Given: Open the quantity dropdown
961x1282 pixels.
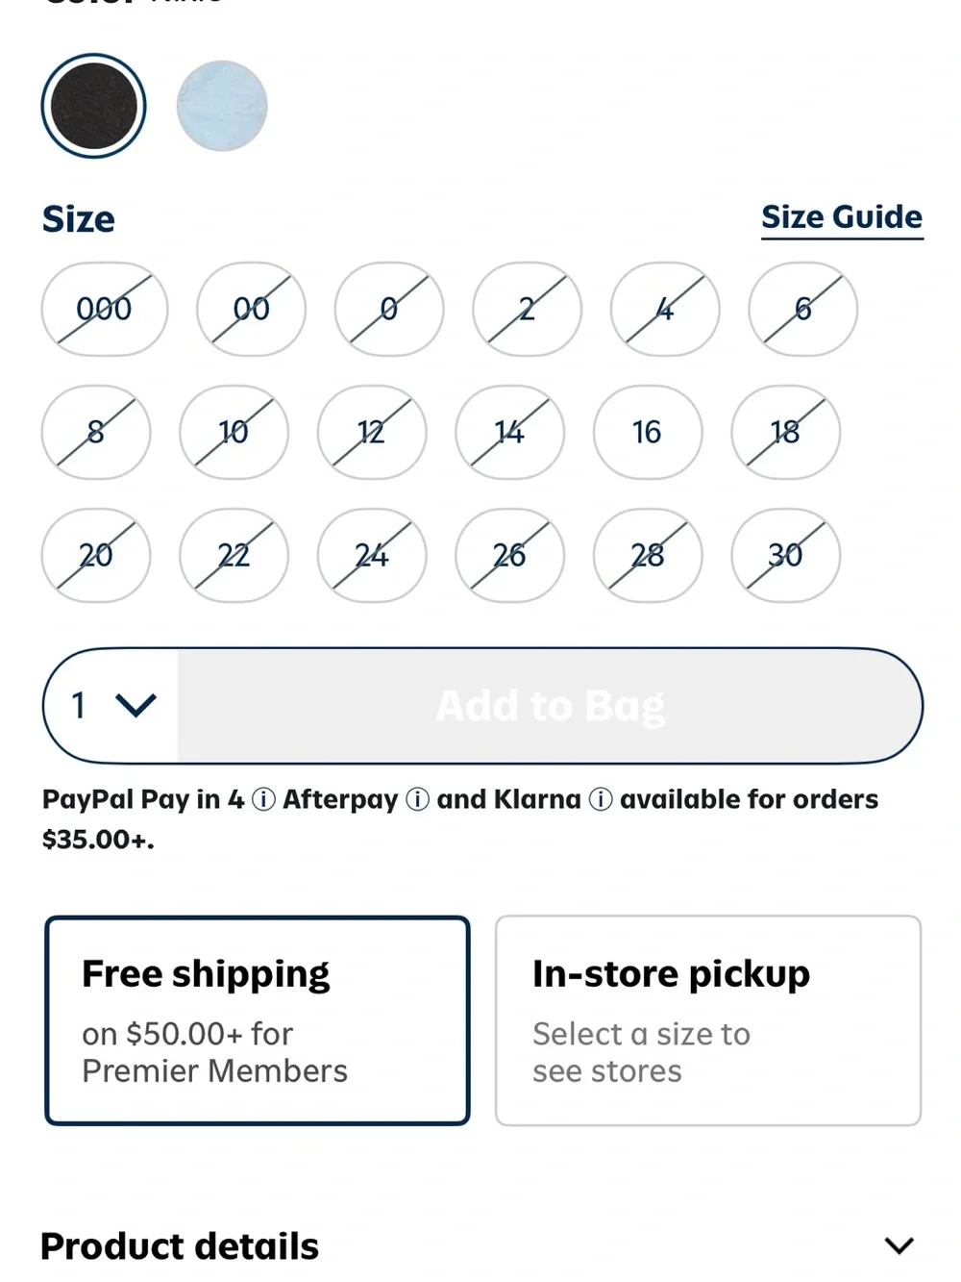Looking at the screenshot, I should tap(111, 706).
